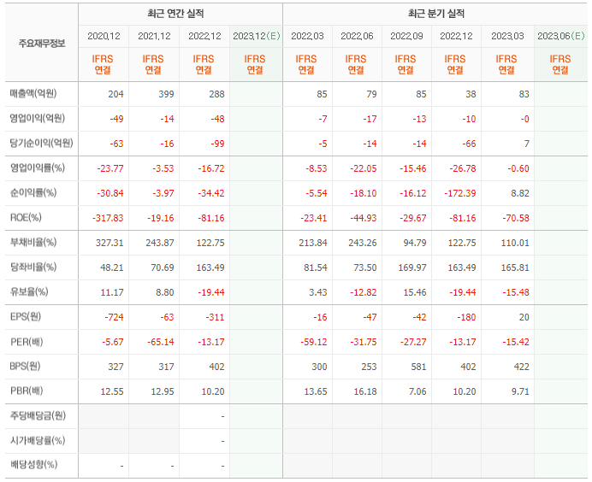
Task: Select EPS value -724
Action: pyautogui.click(x=114, y=318)
